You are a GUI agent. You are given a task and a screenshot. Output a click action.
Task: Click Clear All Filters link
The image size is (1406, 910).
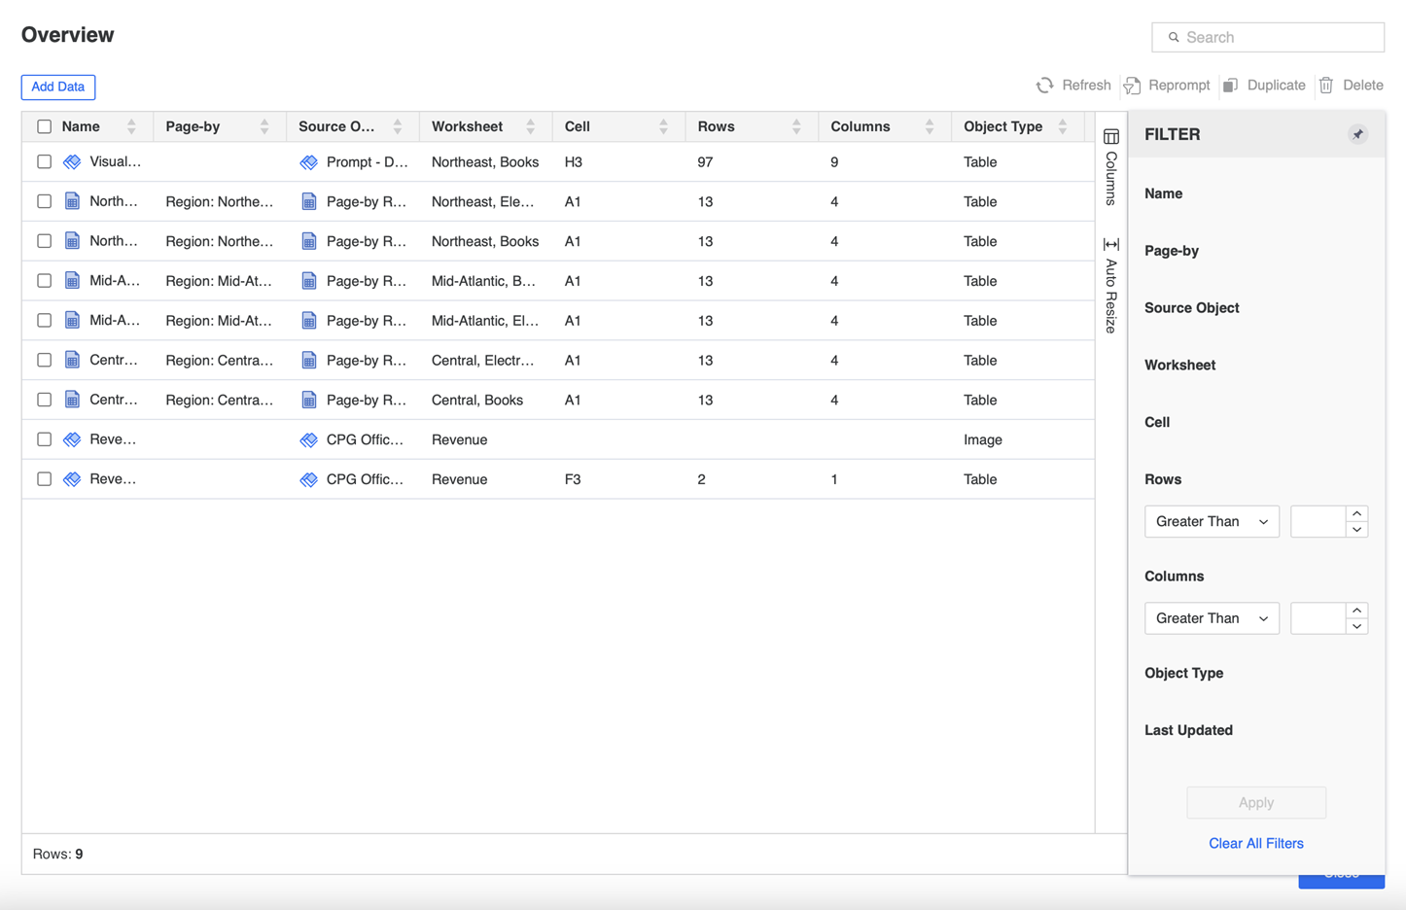click(1255, 843)
